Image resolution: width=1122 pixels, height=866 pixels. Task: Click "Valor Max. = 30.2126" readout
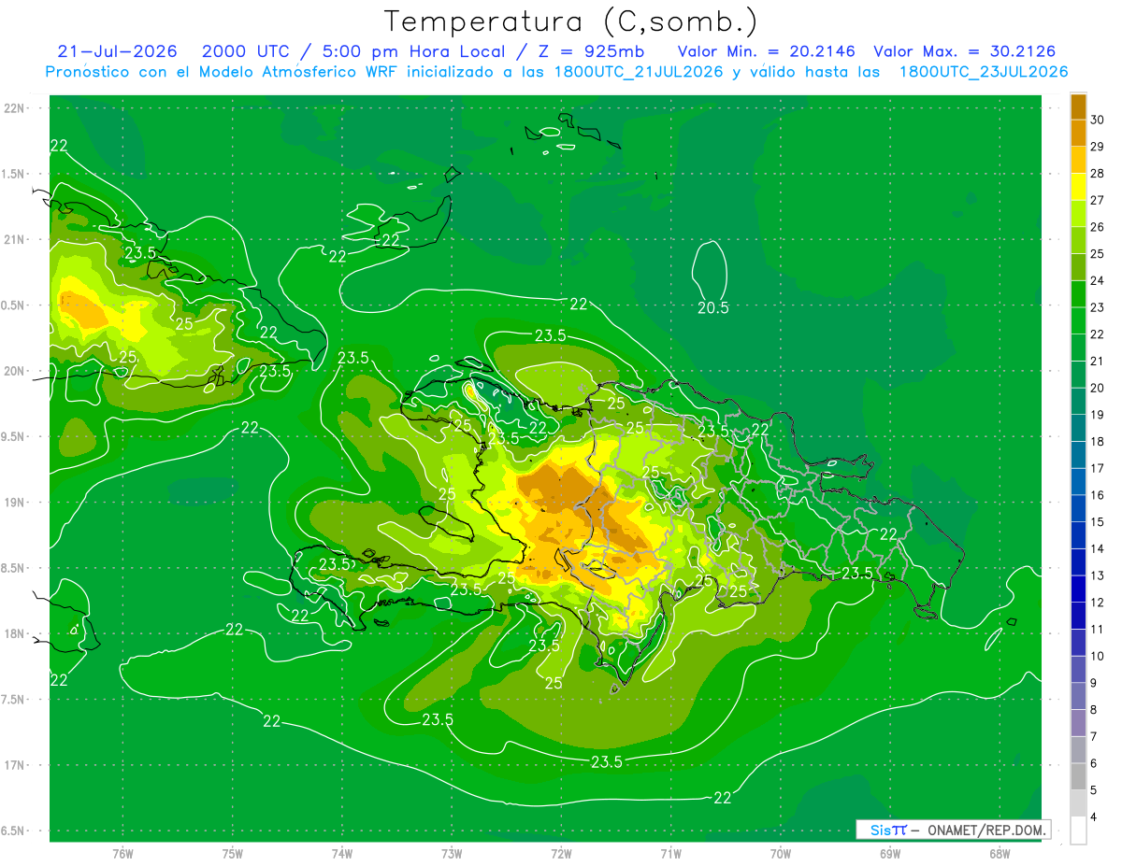(x=964, y=51)
